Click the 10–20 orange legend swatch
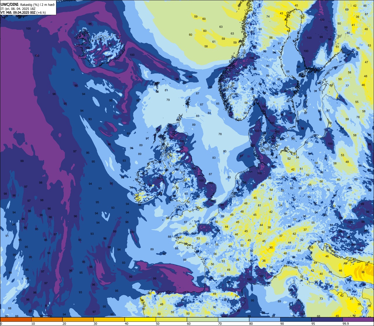The image size is (374, 326). pyautogui.click(x=47, y=319)
